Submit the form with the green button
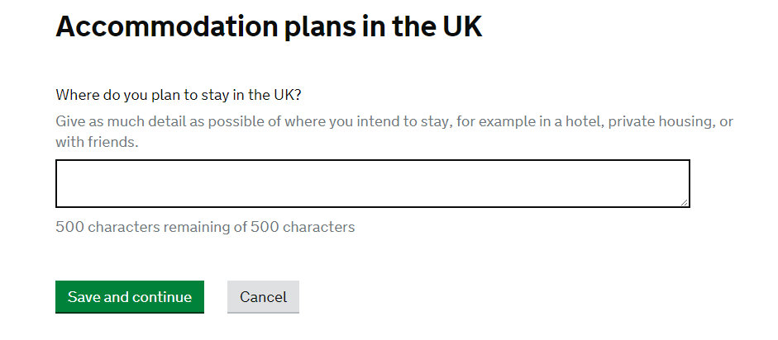Screen dimensions: 778x340 [130, 297]
